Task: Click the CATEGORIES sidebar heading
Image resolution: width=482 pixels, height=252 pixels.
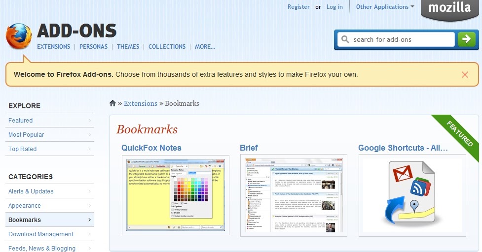Action: click(x=31, y=177)
